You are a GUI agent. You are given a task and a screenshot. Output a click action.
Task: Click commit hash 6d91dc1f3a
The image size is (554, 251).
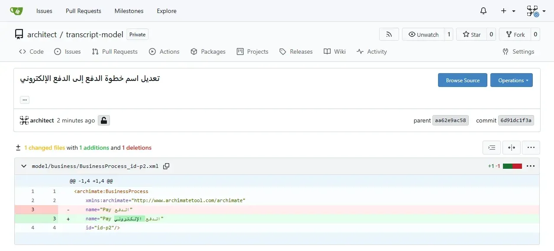(x=516, y=120)
